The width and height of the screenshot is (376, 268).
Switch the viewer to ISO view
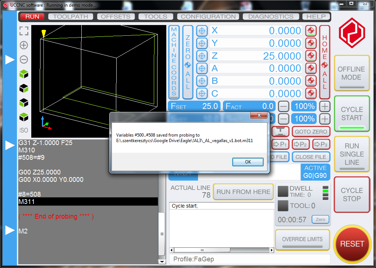tap(24, 130)
